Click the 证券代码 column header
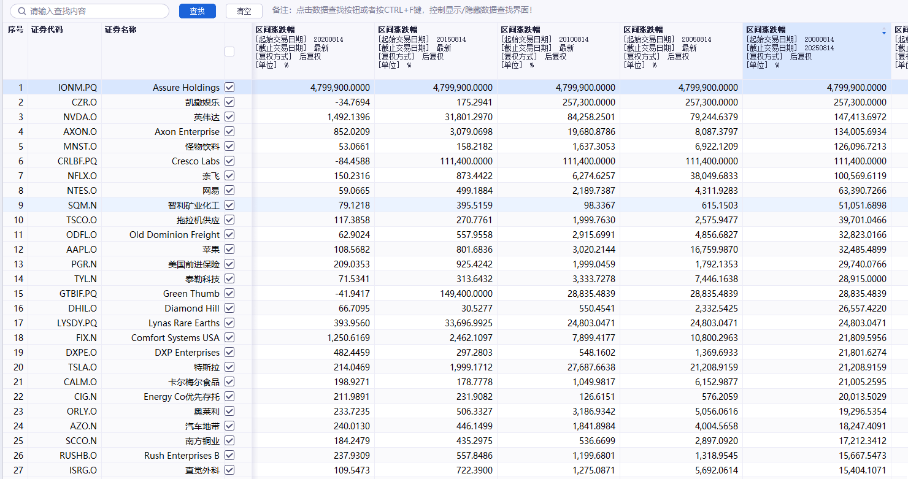Screen dimensions: 908x479 (47, 29)
